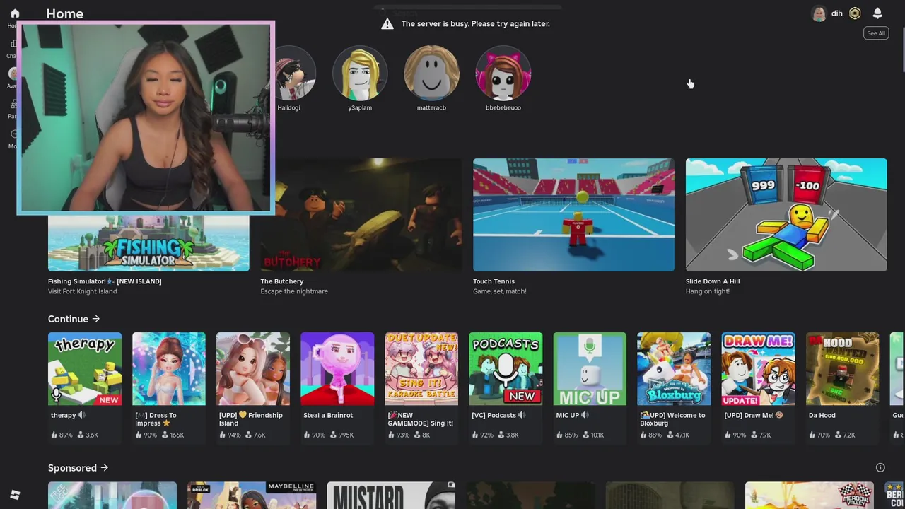Viewport: 905px width, 509px height.
Task: Open the Da Hood game thumbnail
Action: [x=842, y=369]
